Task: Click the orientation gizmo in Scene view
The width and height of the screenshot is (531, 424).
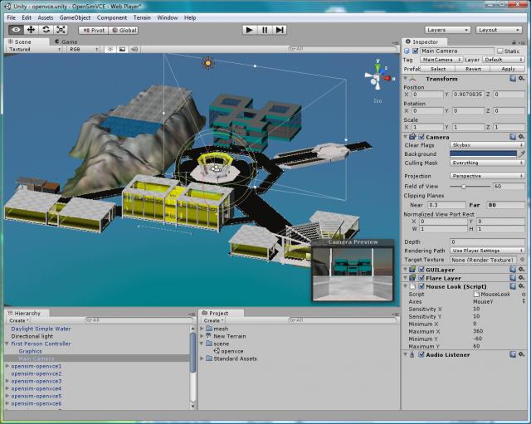Action: click(378, 77)
